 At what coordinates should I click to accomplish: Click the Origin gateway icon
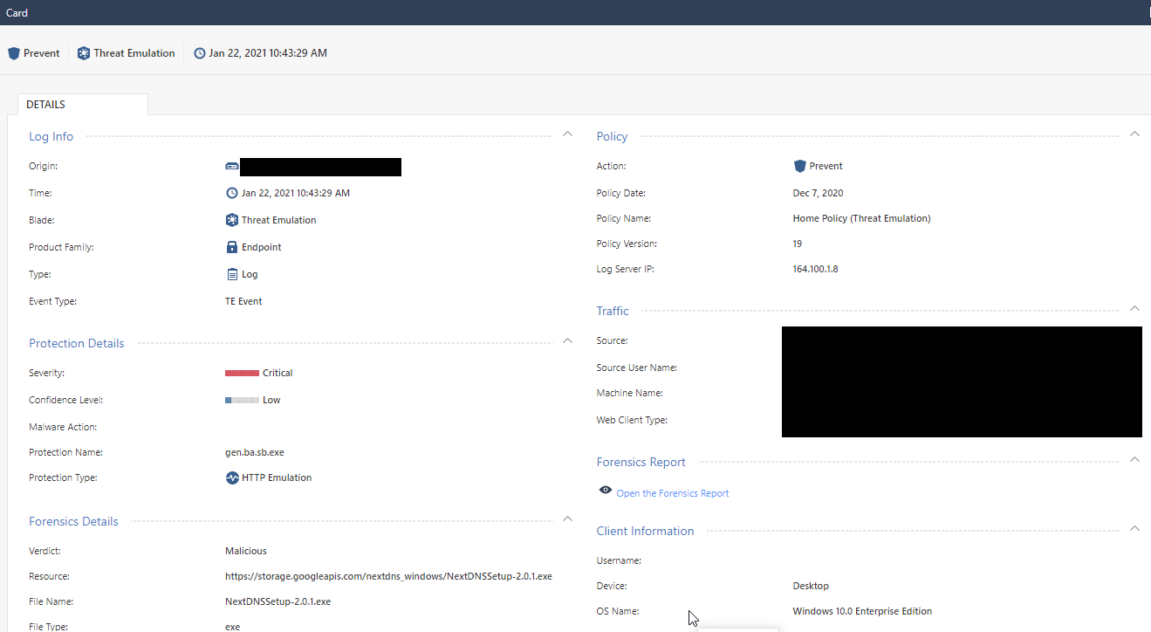[232, 166]
